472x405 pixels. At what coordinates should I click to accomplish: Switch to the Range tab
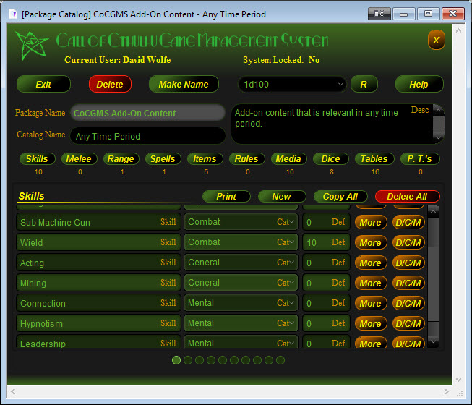[x=121, y=158]
